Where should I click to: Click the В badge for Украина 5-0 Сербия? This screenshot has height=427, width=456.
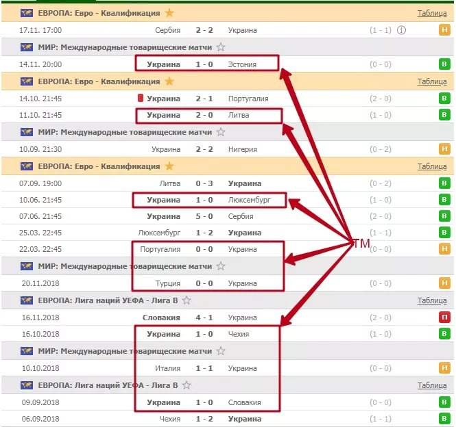[x=444, y=216]
